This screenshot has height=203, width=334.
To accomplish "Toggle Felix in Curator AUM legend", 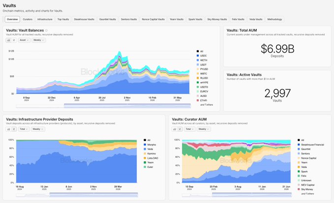I will click(x=302, y=176).
